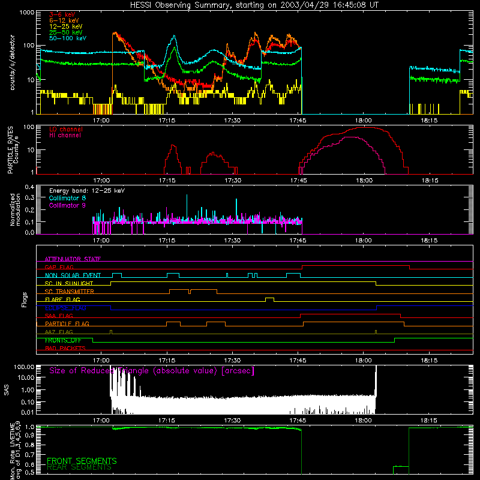Click the ECLIPSE FLAG label
480x480 pixels.
point(65,308)
